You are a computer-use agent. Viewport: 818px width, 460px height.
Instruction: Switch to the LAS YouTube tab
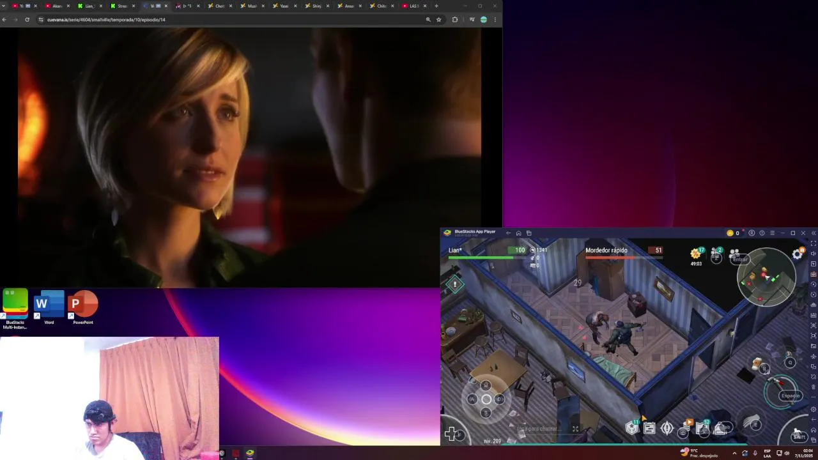pyautogui.click(x=414, y=6)
